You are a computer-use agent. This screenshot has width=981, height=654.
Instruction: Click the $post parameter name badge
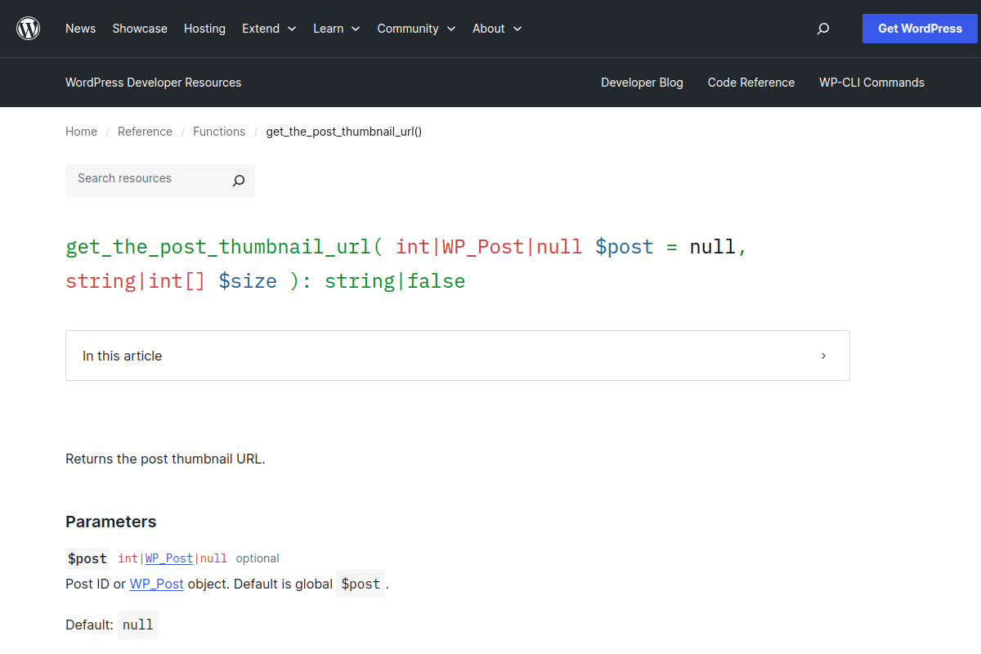click(x=87, y=559)
